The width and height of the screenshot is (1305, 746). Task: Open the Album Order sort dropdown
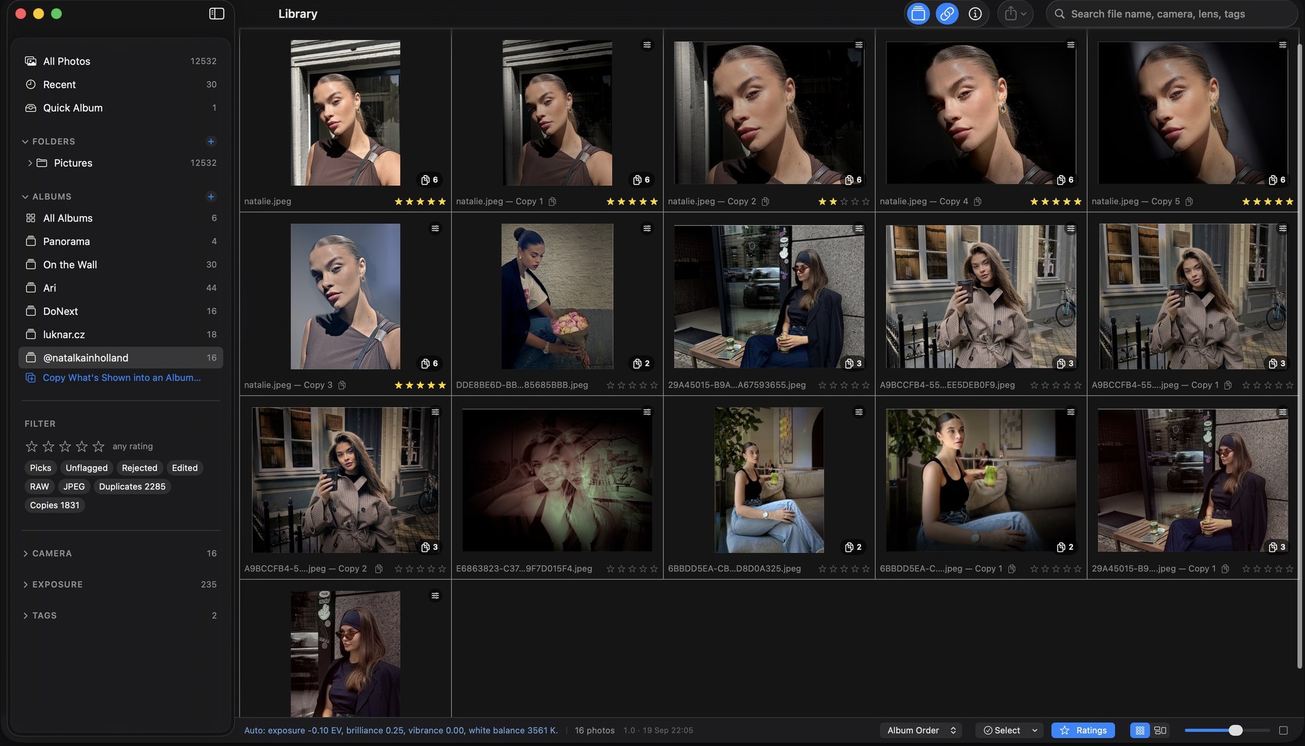coord(921,730)
